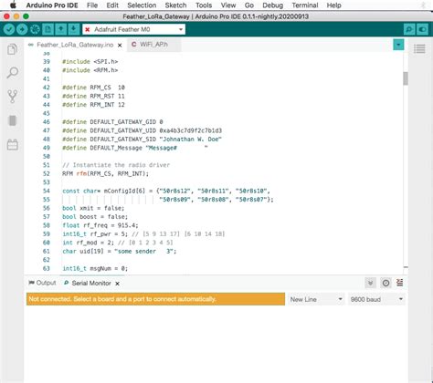Screen dimensions: 433x383
Task: Click the 'bool xmit = false;' line
Action: pyautogui.click(x=93, y=208)
